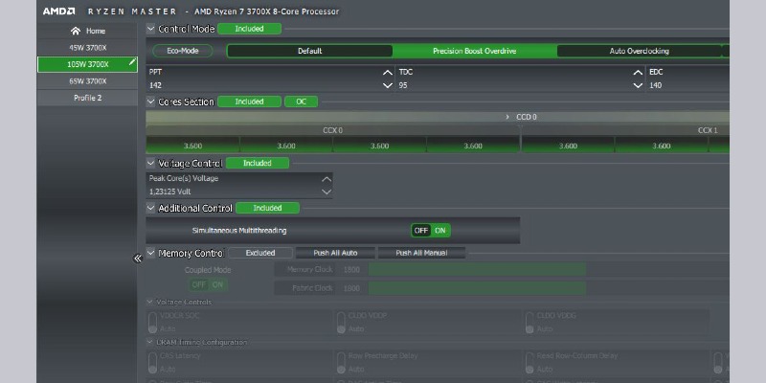Collapse the Voltage Control section

coord(151,163)
